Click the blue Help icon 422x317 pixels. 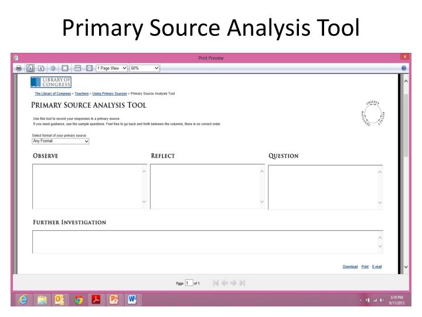[404, 68]
